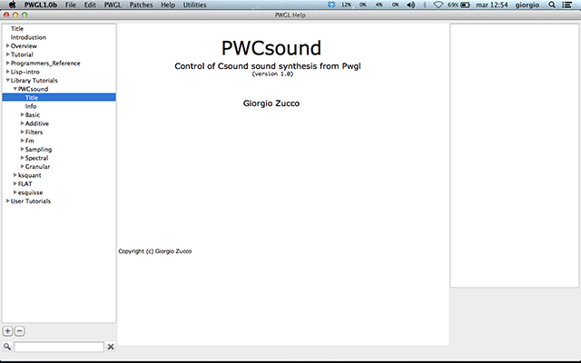This screenshot has height=363, width=581.
Task: Click the Bluetooth status icon
Action: [425, 5]
